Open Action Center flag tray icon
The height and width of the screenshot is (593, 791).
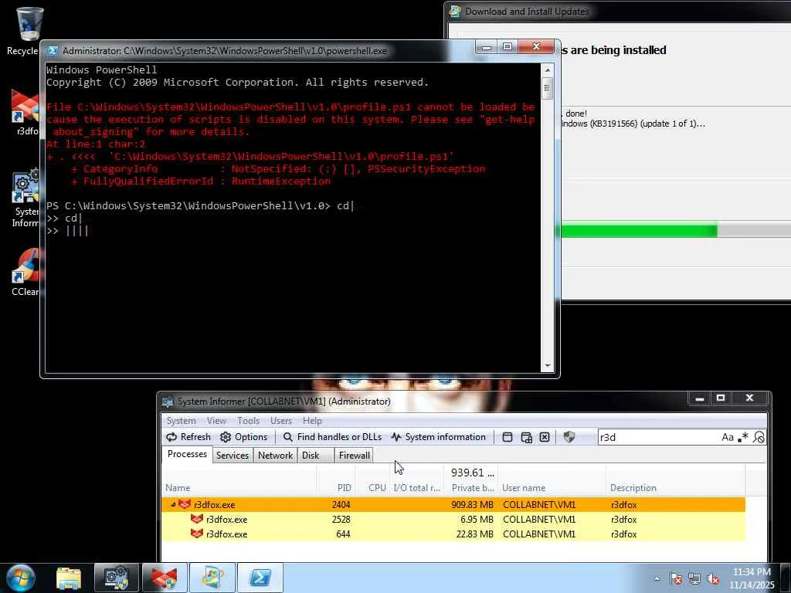[675, 578]
